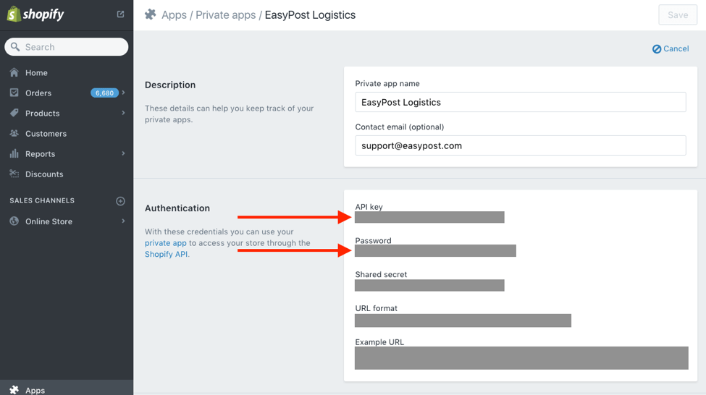Open the view-store external link icon
This screenshot has height=395, width=706.
pos(120,14)
